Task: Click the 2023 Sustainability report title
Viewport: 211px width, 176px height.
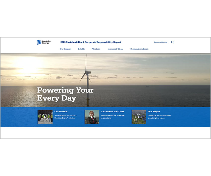Action: [91, 42]
